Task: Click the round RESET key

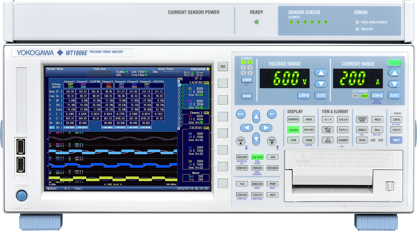Action: pyautogui.click(x=241, y=114)
